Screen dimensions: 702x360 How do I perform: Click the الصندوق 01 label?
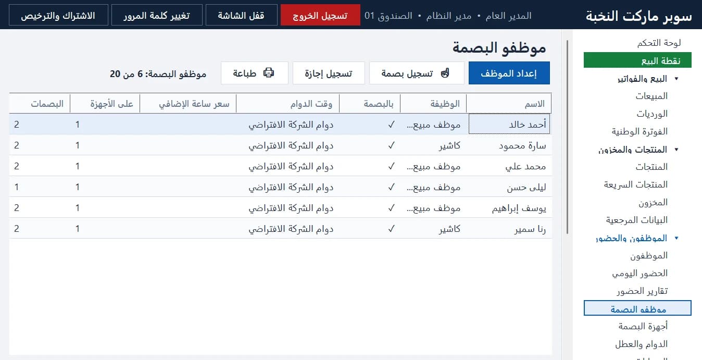388,16
